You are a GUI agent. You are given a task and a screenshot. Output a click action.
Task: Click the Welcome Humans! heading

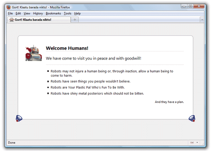pos(67,48)
